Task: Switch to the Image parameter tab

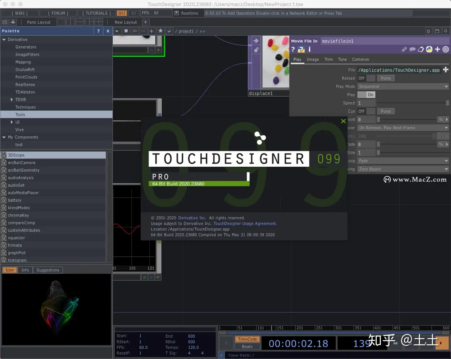Action: click(x=313, y=59)
